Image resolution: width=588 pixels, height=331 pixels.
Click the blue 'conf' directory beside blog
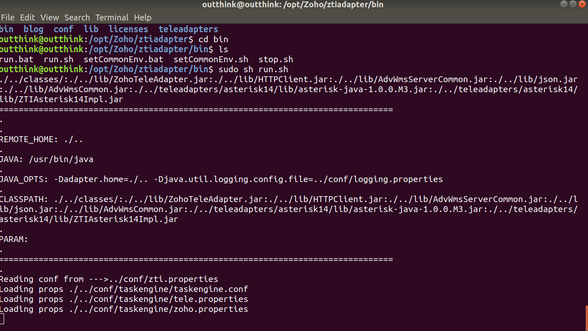[x=64, y=29]
